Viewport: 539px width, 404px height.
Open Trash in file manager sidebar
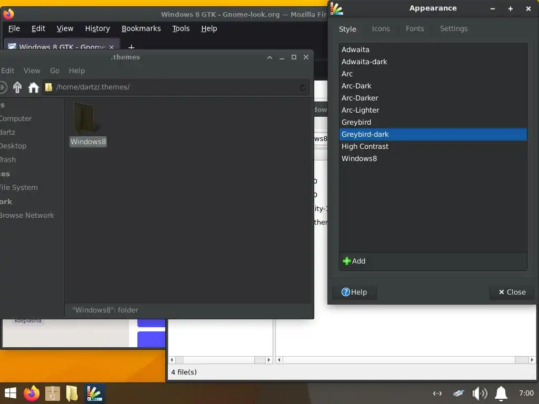pos(8,160)
